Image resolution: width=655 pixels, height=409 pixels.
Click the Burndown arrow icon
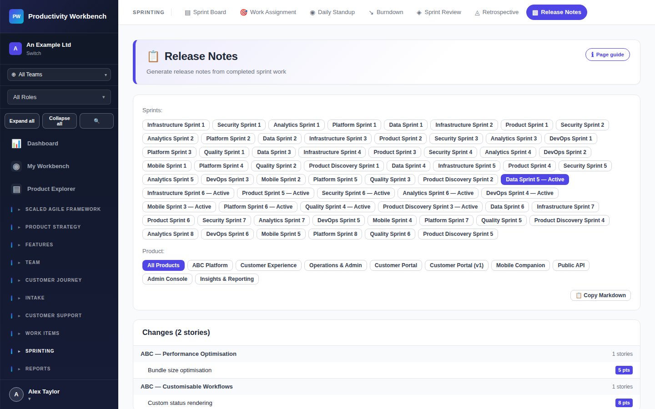point(371,13)
